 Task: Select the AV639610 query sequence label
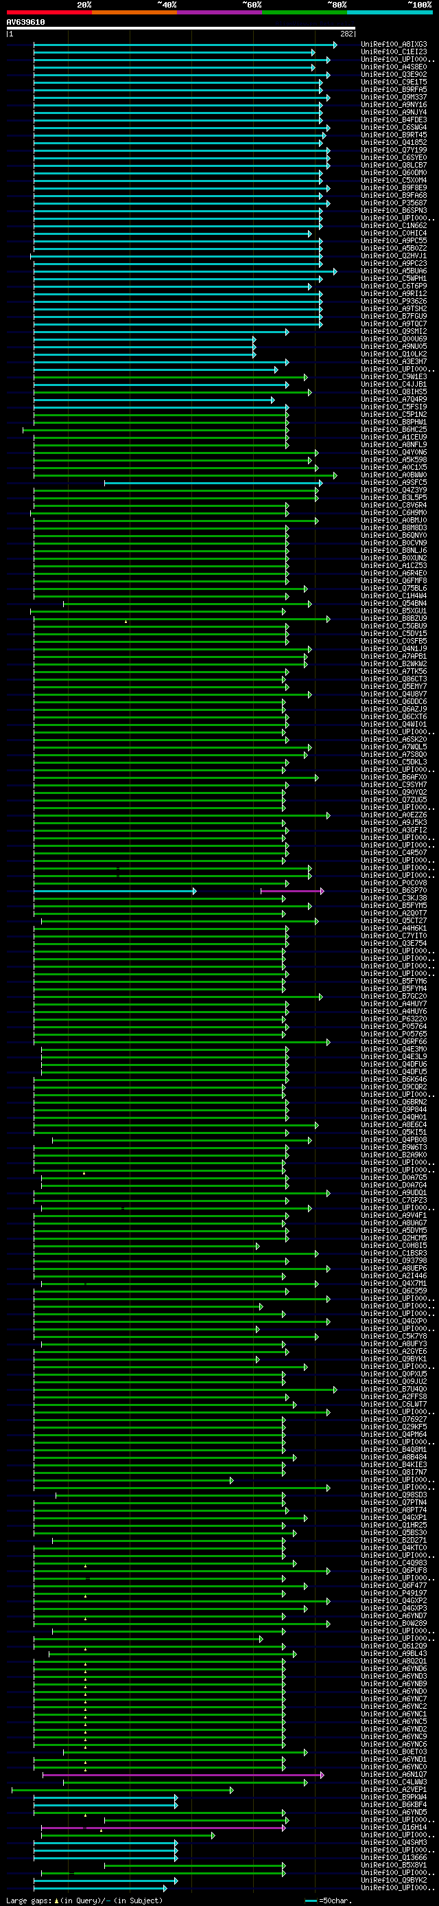(26, 22)
